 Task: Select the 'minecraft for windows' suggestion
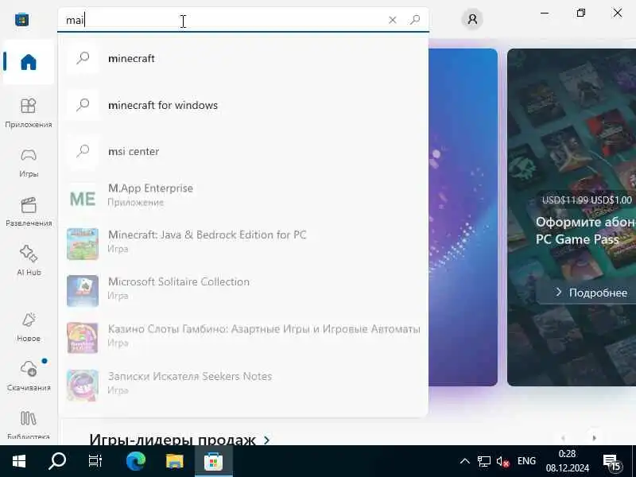[x=243, y=105]
